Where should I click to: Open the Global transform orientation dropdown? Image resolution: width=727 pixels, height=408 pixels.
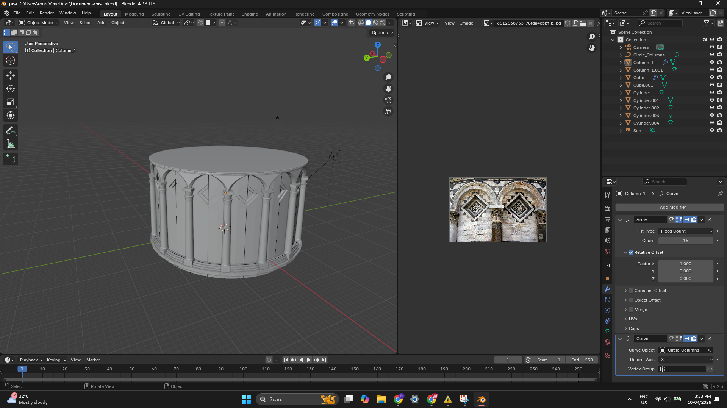click(x=166, y=23)
